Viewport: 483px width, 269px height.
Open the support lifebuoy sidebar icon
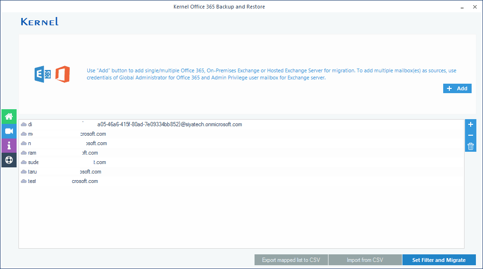[x=9, y=160]
